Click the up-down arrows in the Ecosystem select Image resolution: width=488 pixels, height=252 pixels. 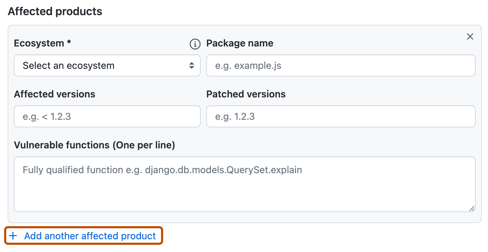click(192, 65)
